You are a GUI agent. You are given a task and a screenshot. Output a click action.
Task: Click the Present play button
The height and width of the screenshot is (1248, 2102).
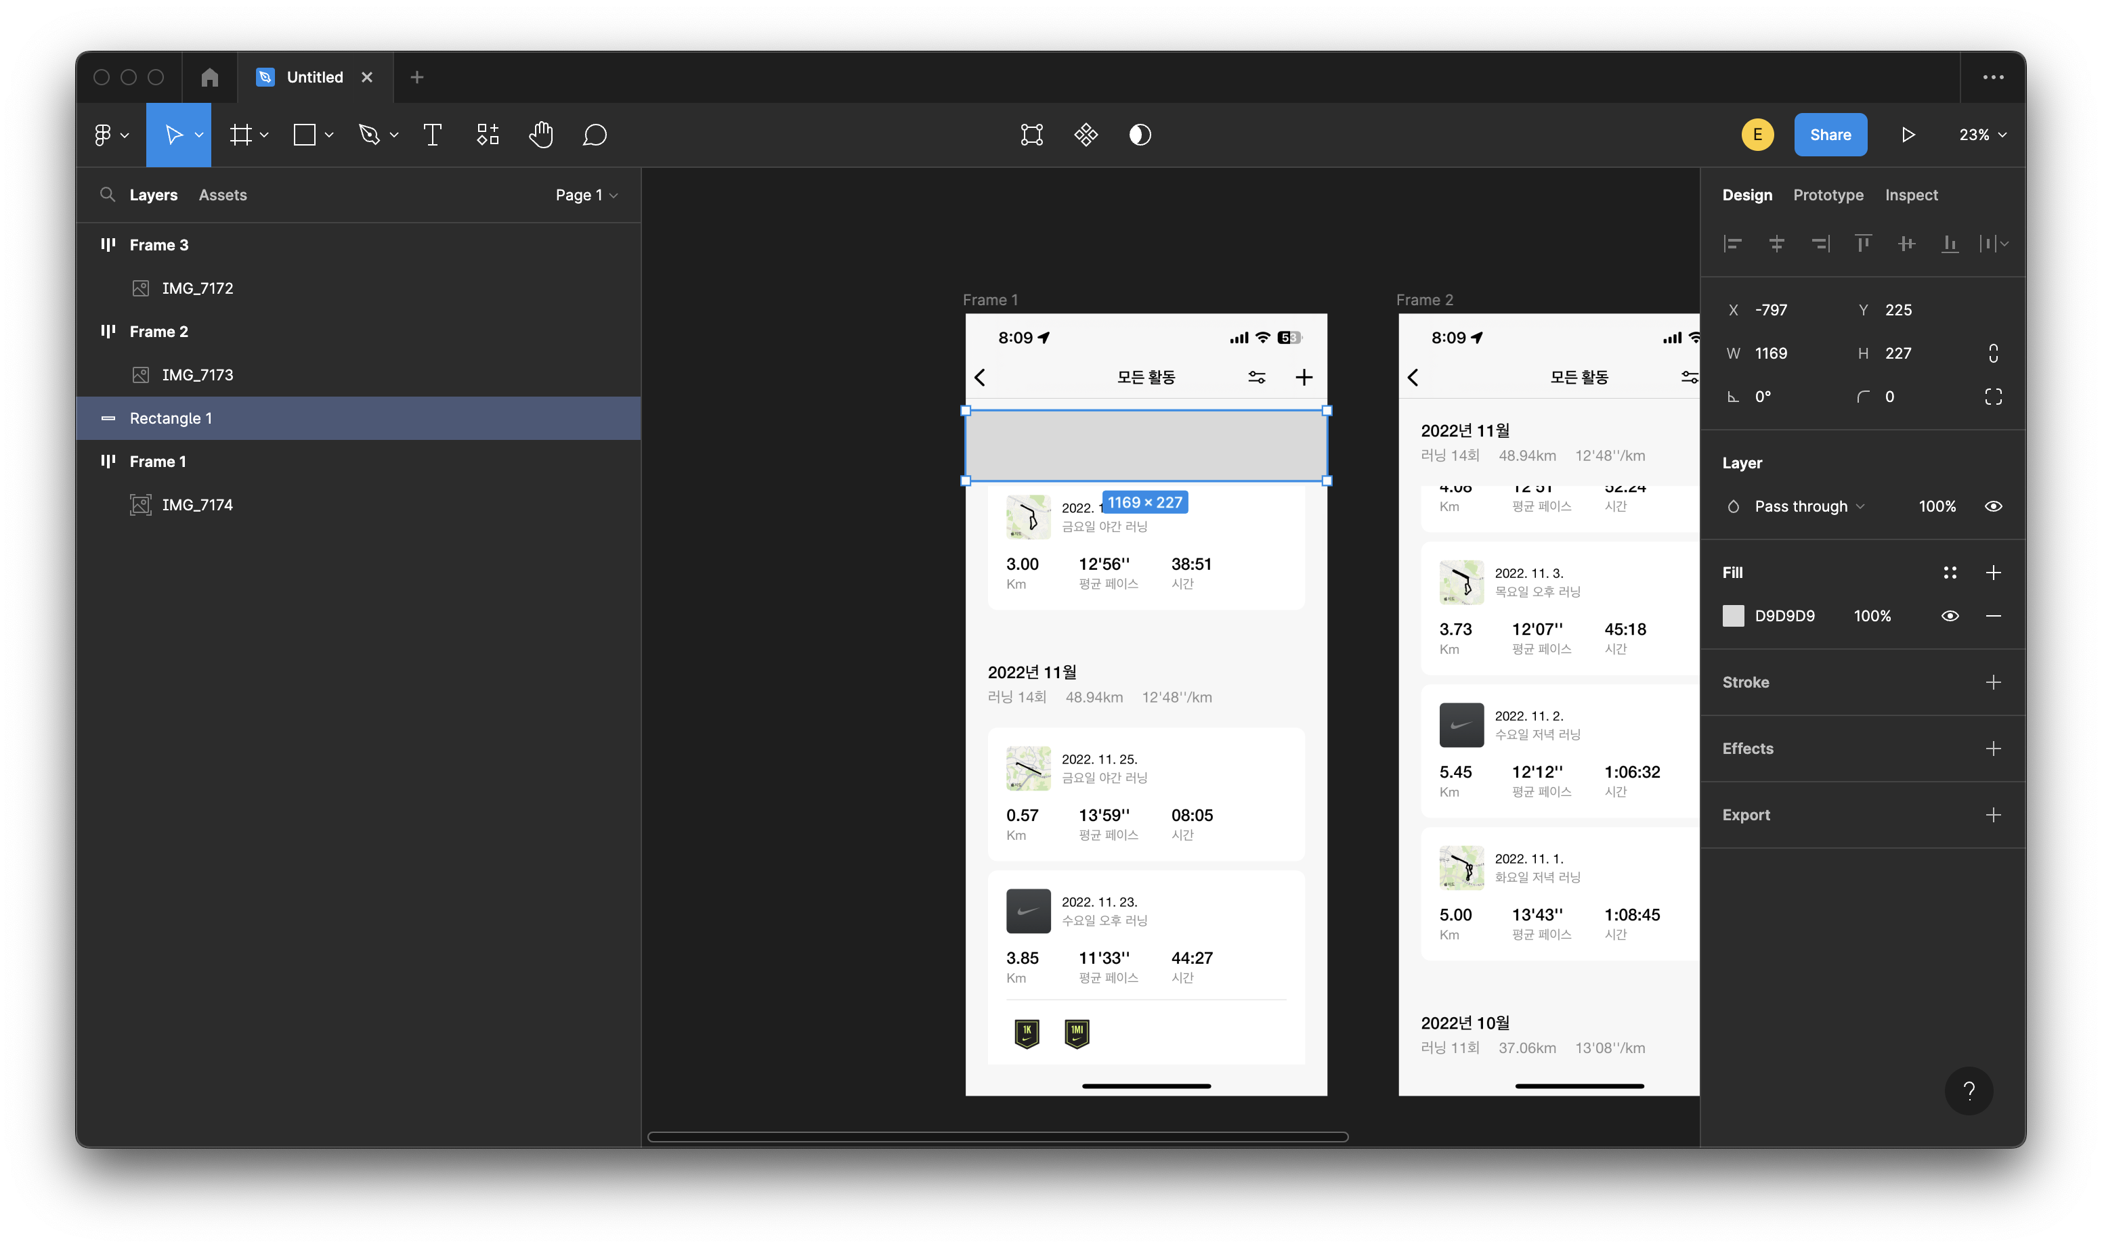click(1908, 135)
